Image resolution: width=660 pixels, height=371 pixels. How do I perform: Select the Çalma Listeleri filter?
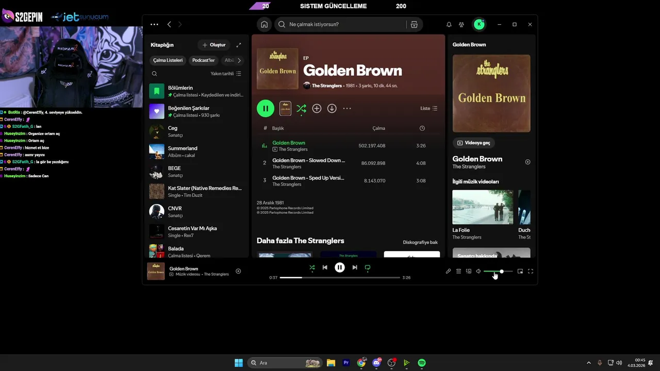(x=168, y=60)
